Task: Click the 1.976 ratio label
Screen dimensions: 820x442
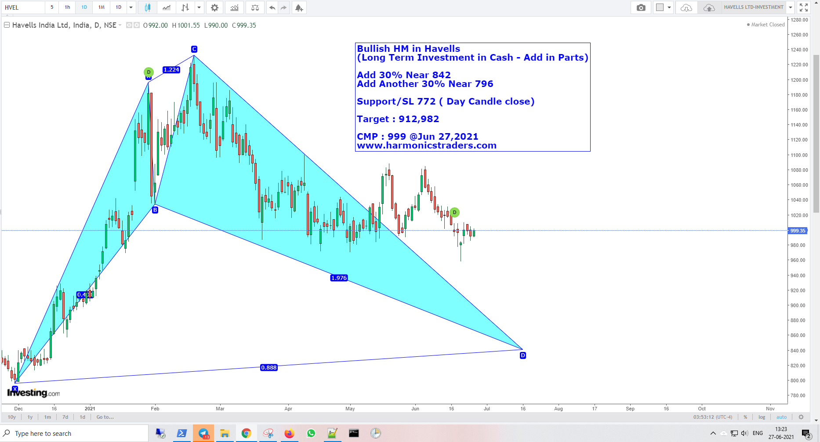Action: click(x=339, y=278)
